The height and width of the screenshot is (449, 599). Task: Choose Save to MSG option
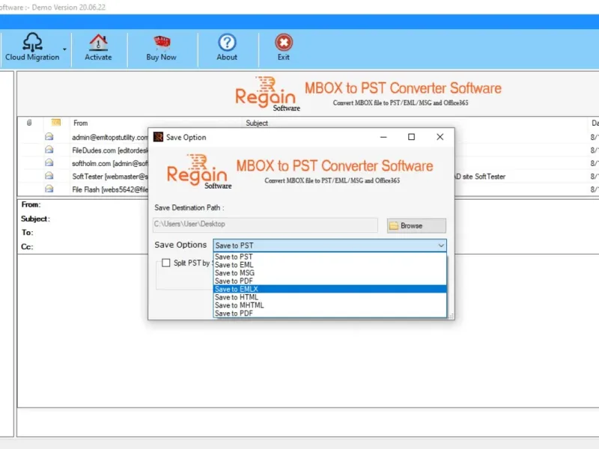click(x=329, y=273)
